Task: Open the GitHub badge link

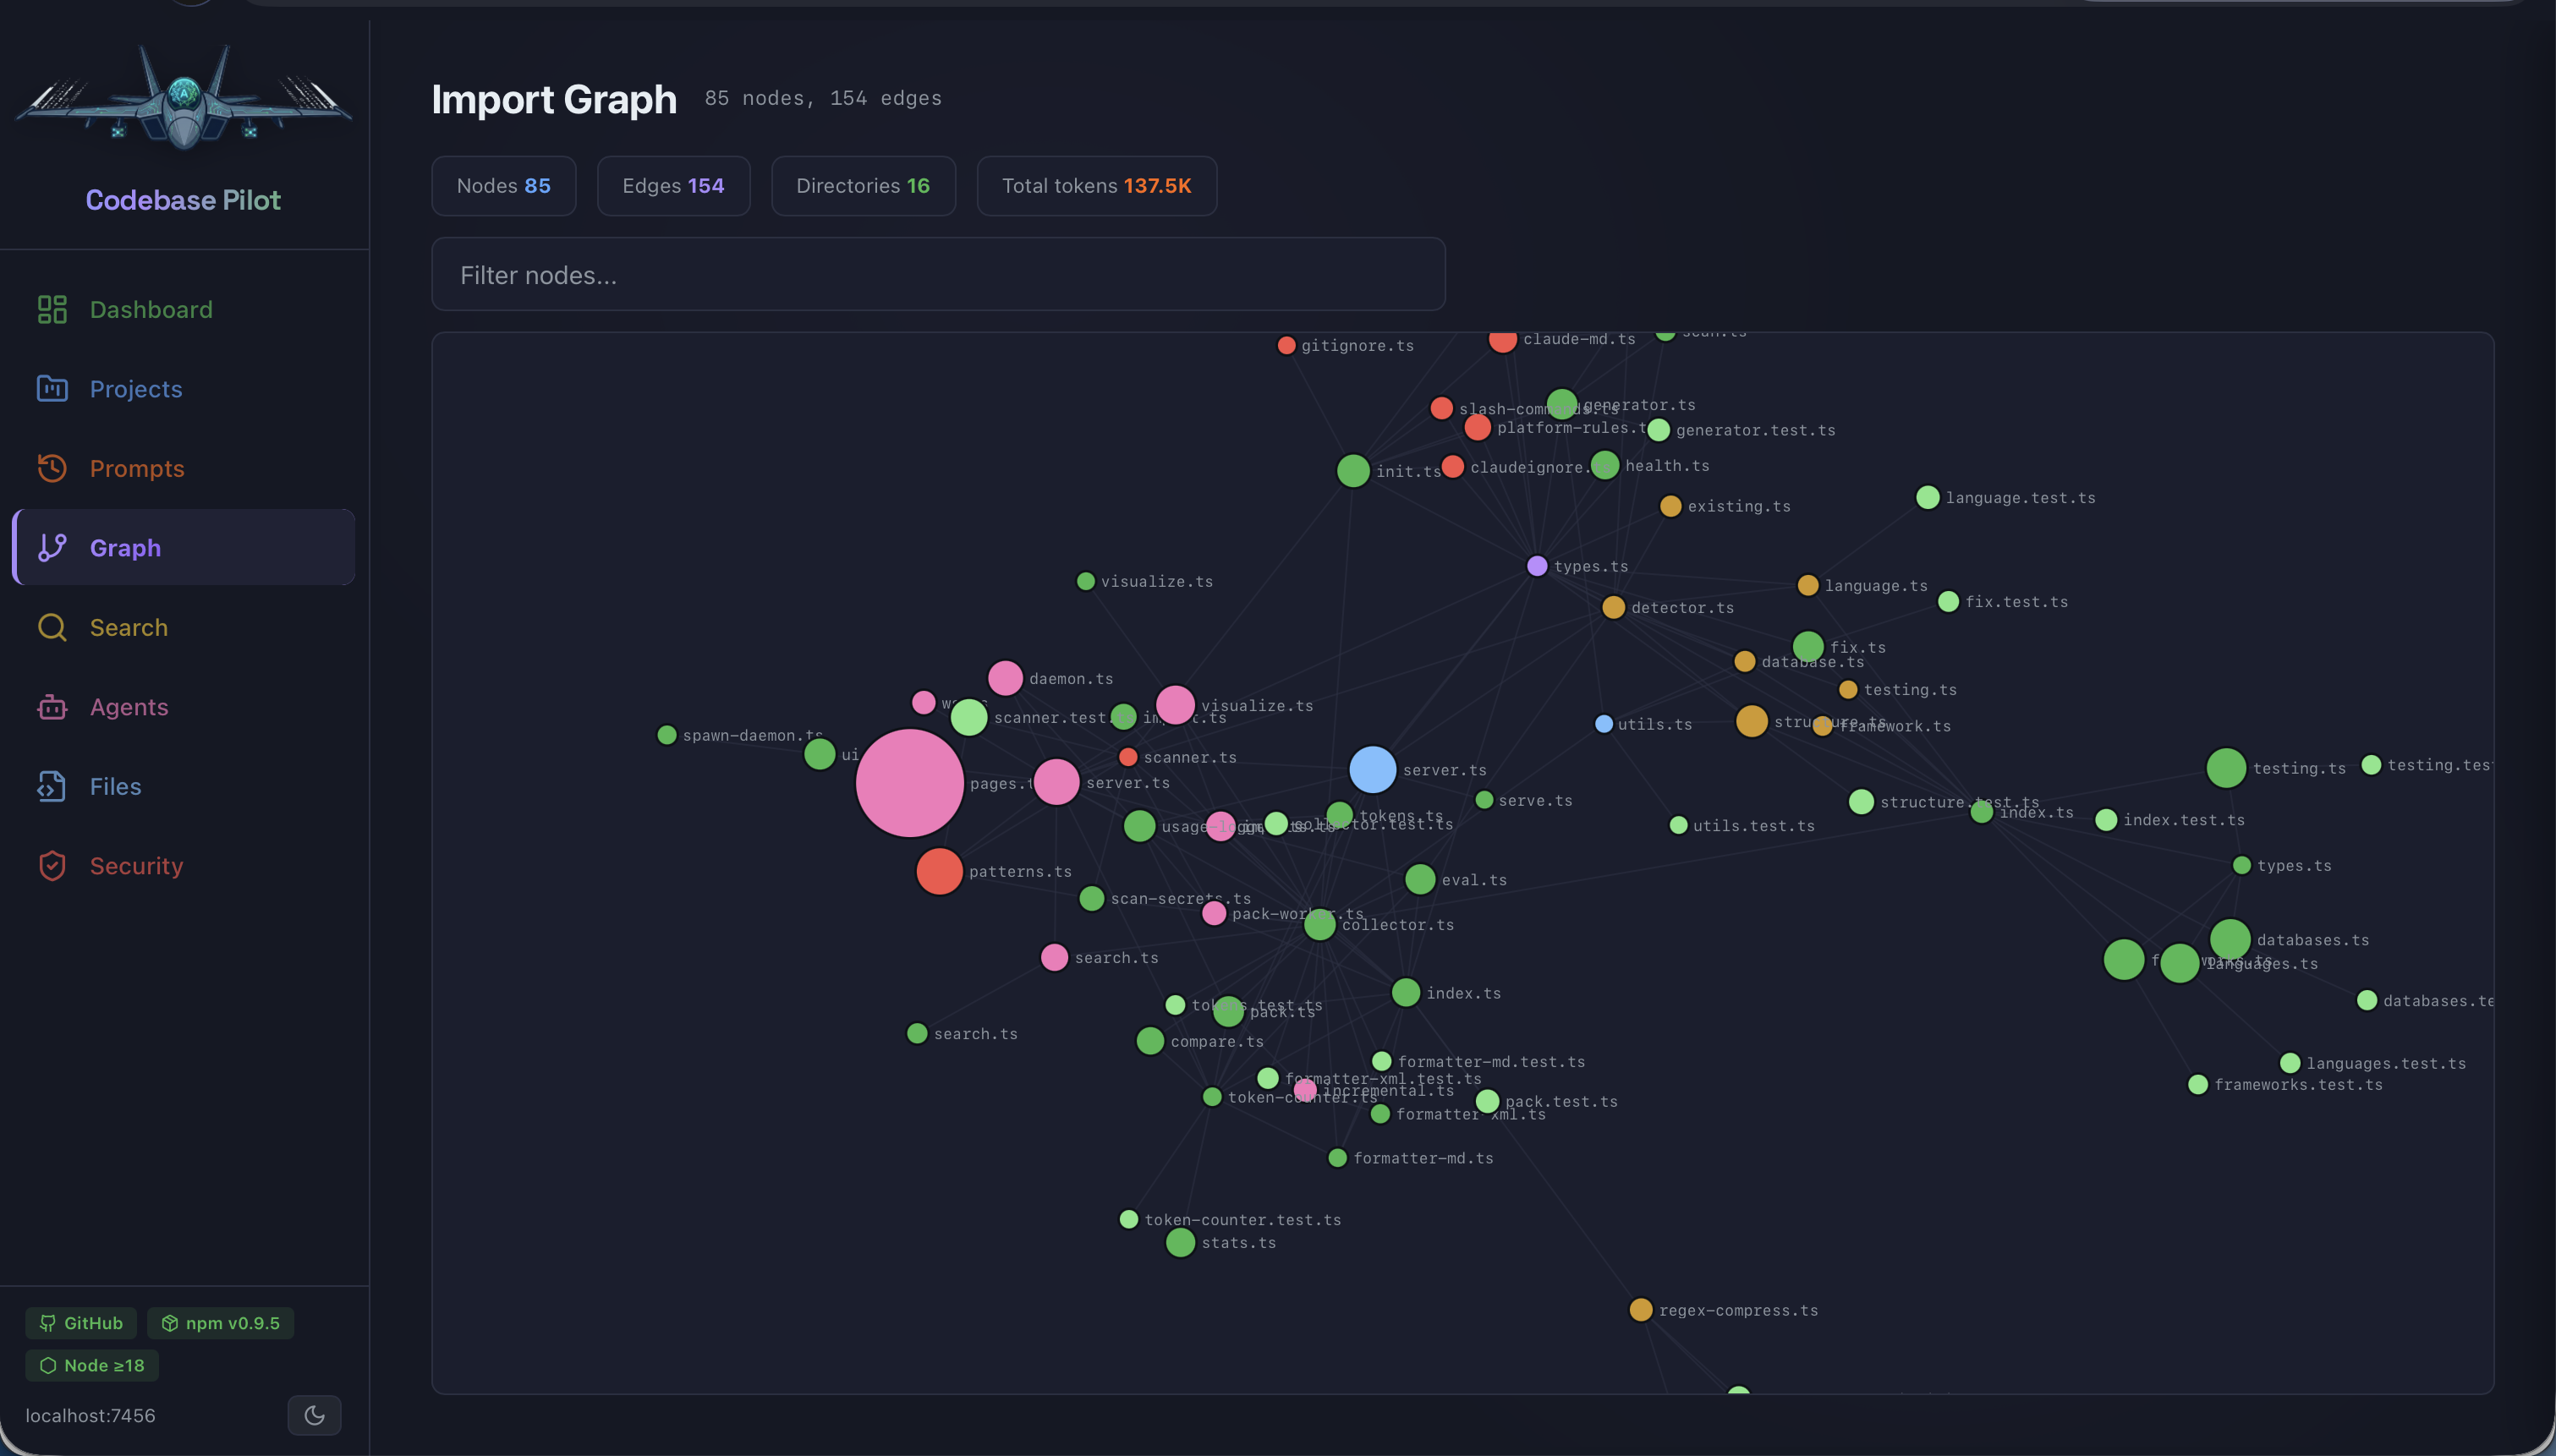Action: click(80, 1322)
